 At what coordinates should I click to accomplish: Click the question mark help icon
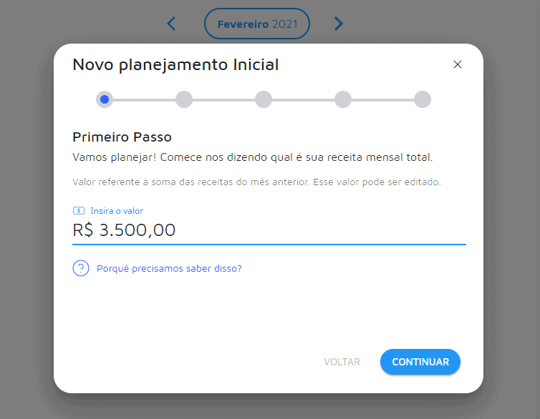click(x=81, y=269)
